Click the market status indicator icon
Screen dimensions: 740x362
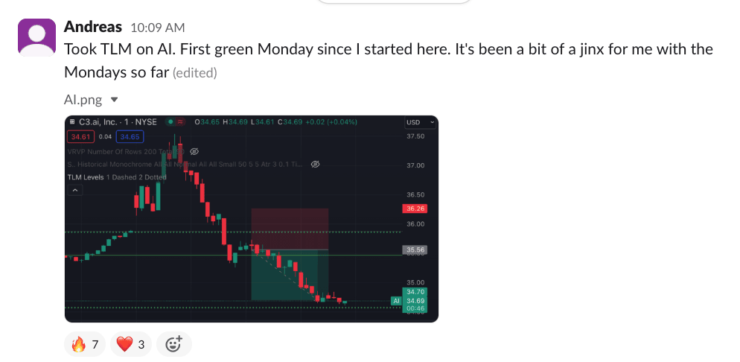coord(170,121)
